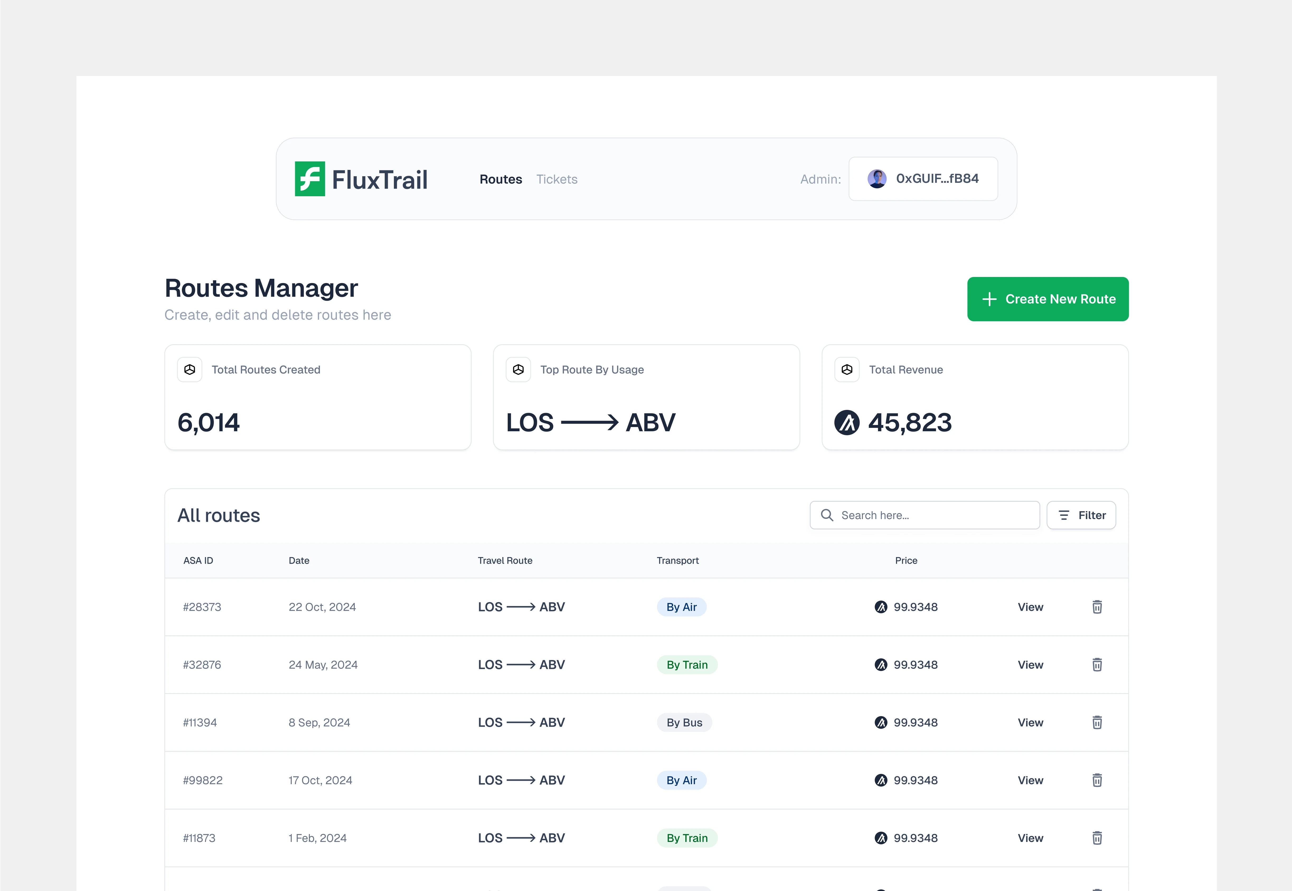This screenshot has width=1292, height=891.
Task: Delete route #28373 using trash icon
Action: point(1097,607)
